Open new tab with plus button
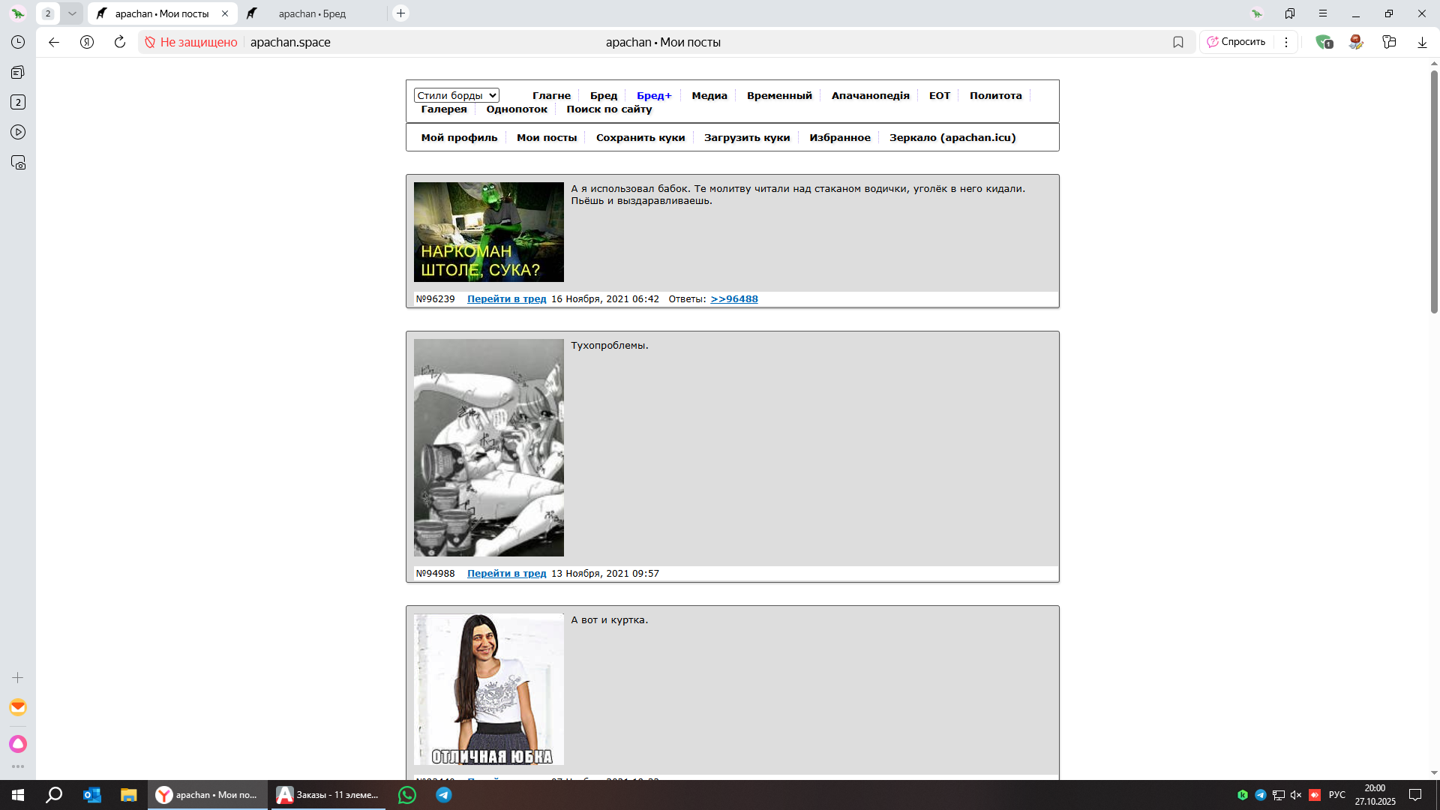The width and height of the screenshot is (1440, 810). 401,13
